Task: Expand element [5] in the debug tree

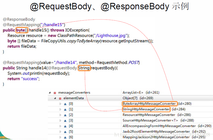Action: pos(60,132)
